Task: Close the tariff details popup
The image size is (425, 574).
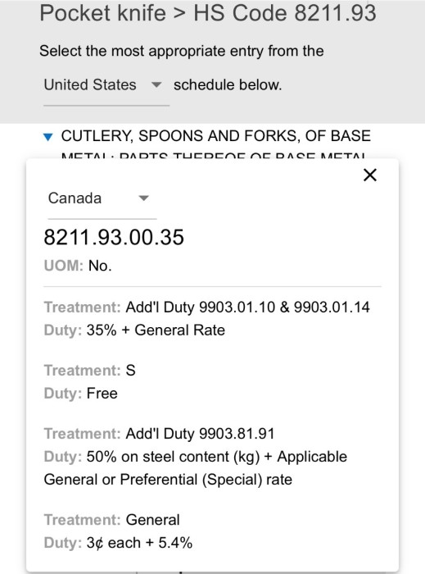Action: pos(370,175)
